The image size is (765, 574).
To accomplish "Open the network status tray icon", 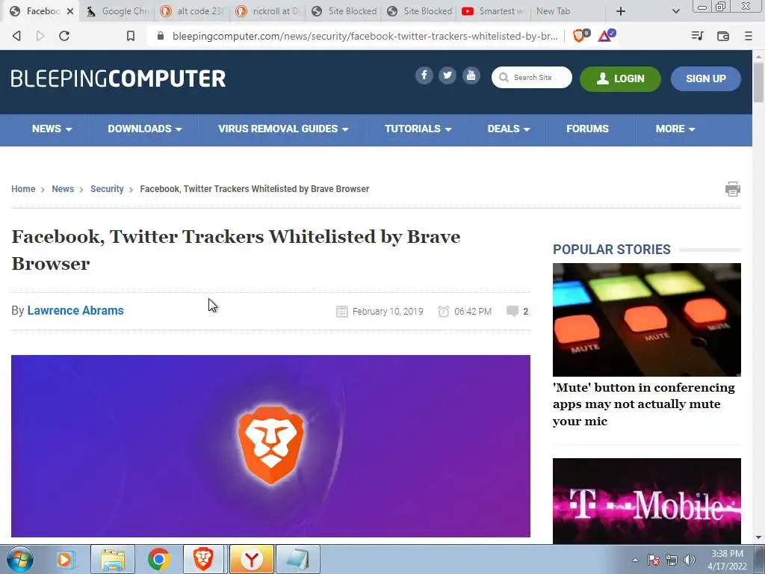I will [672, 560].
